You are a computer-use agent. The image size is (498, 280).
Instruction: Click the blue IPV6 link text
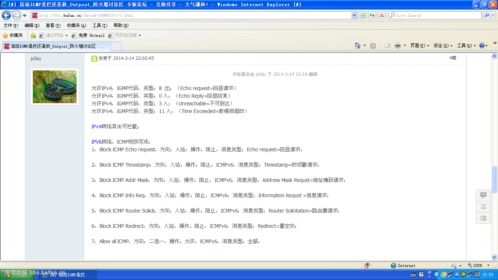pyautogui.click(x=97, y=142)
